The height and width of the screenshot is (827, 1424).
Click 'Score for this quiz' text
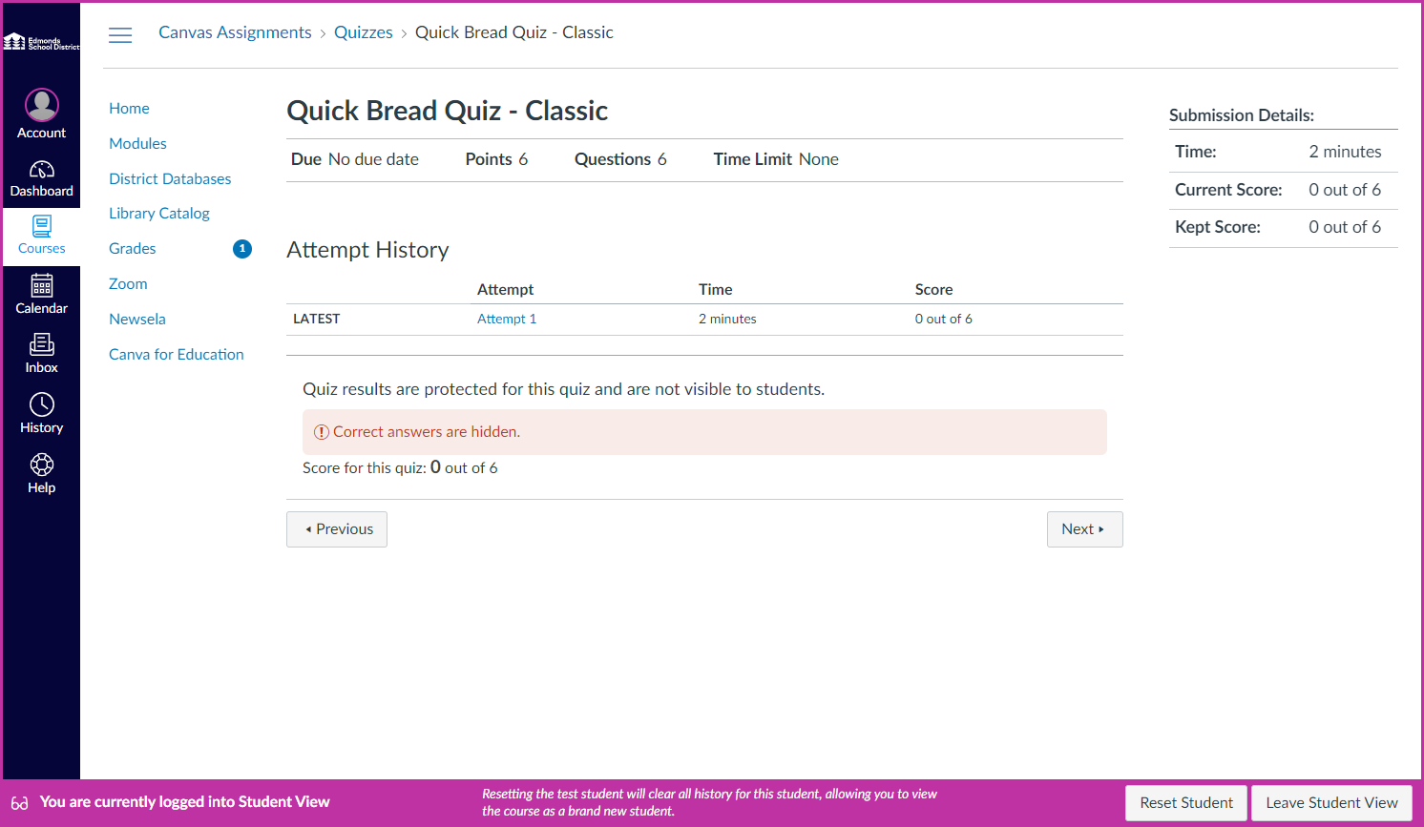365,468
